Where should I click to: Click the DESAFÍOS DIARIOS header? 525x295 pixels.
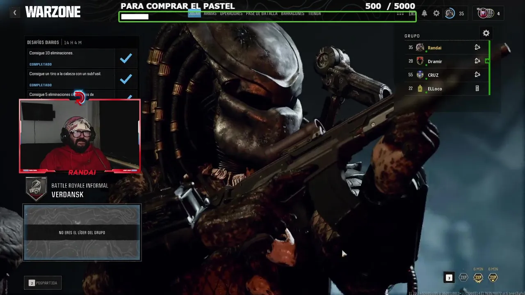43,42
